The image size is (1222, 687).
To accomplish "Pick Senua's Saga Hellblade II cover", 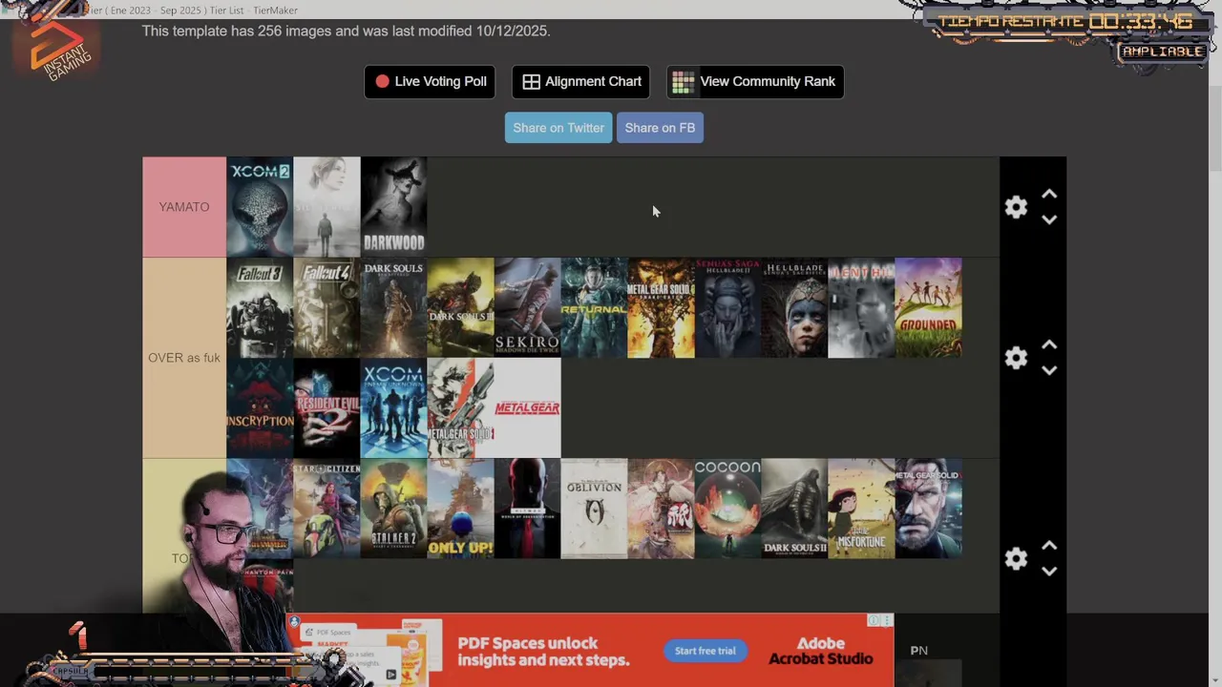I will click(727, 307).
